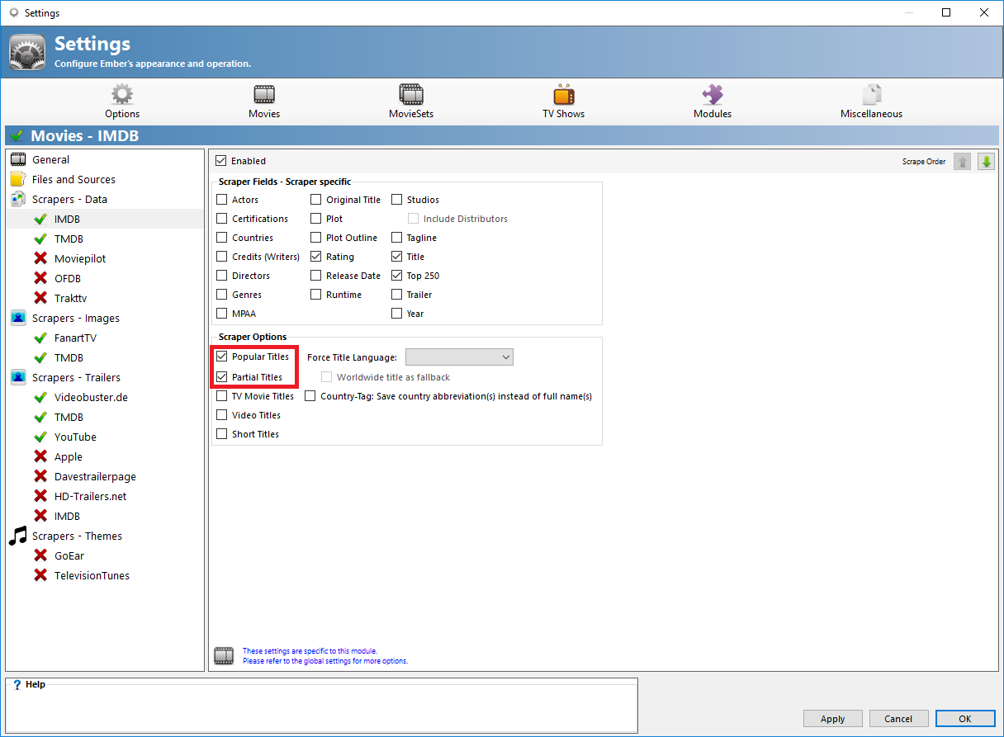Viewport: 1004px width, 737px height.
Task: Click the Scrapers - Data section icon
Action: tap(18, 199)
